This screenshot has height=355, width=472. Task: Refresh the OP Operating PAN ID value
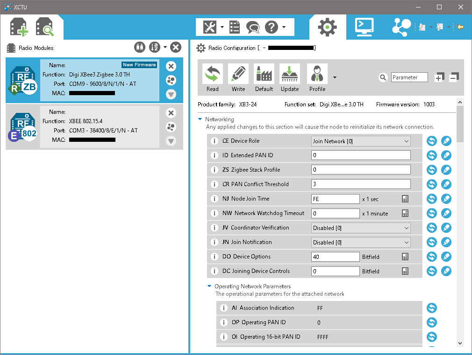pos(432,322)
